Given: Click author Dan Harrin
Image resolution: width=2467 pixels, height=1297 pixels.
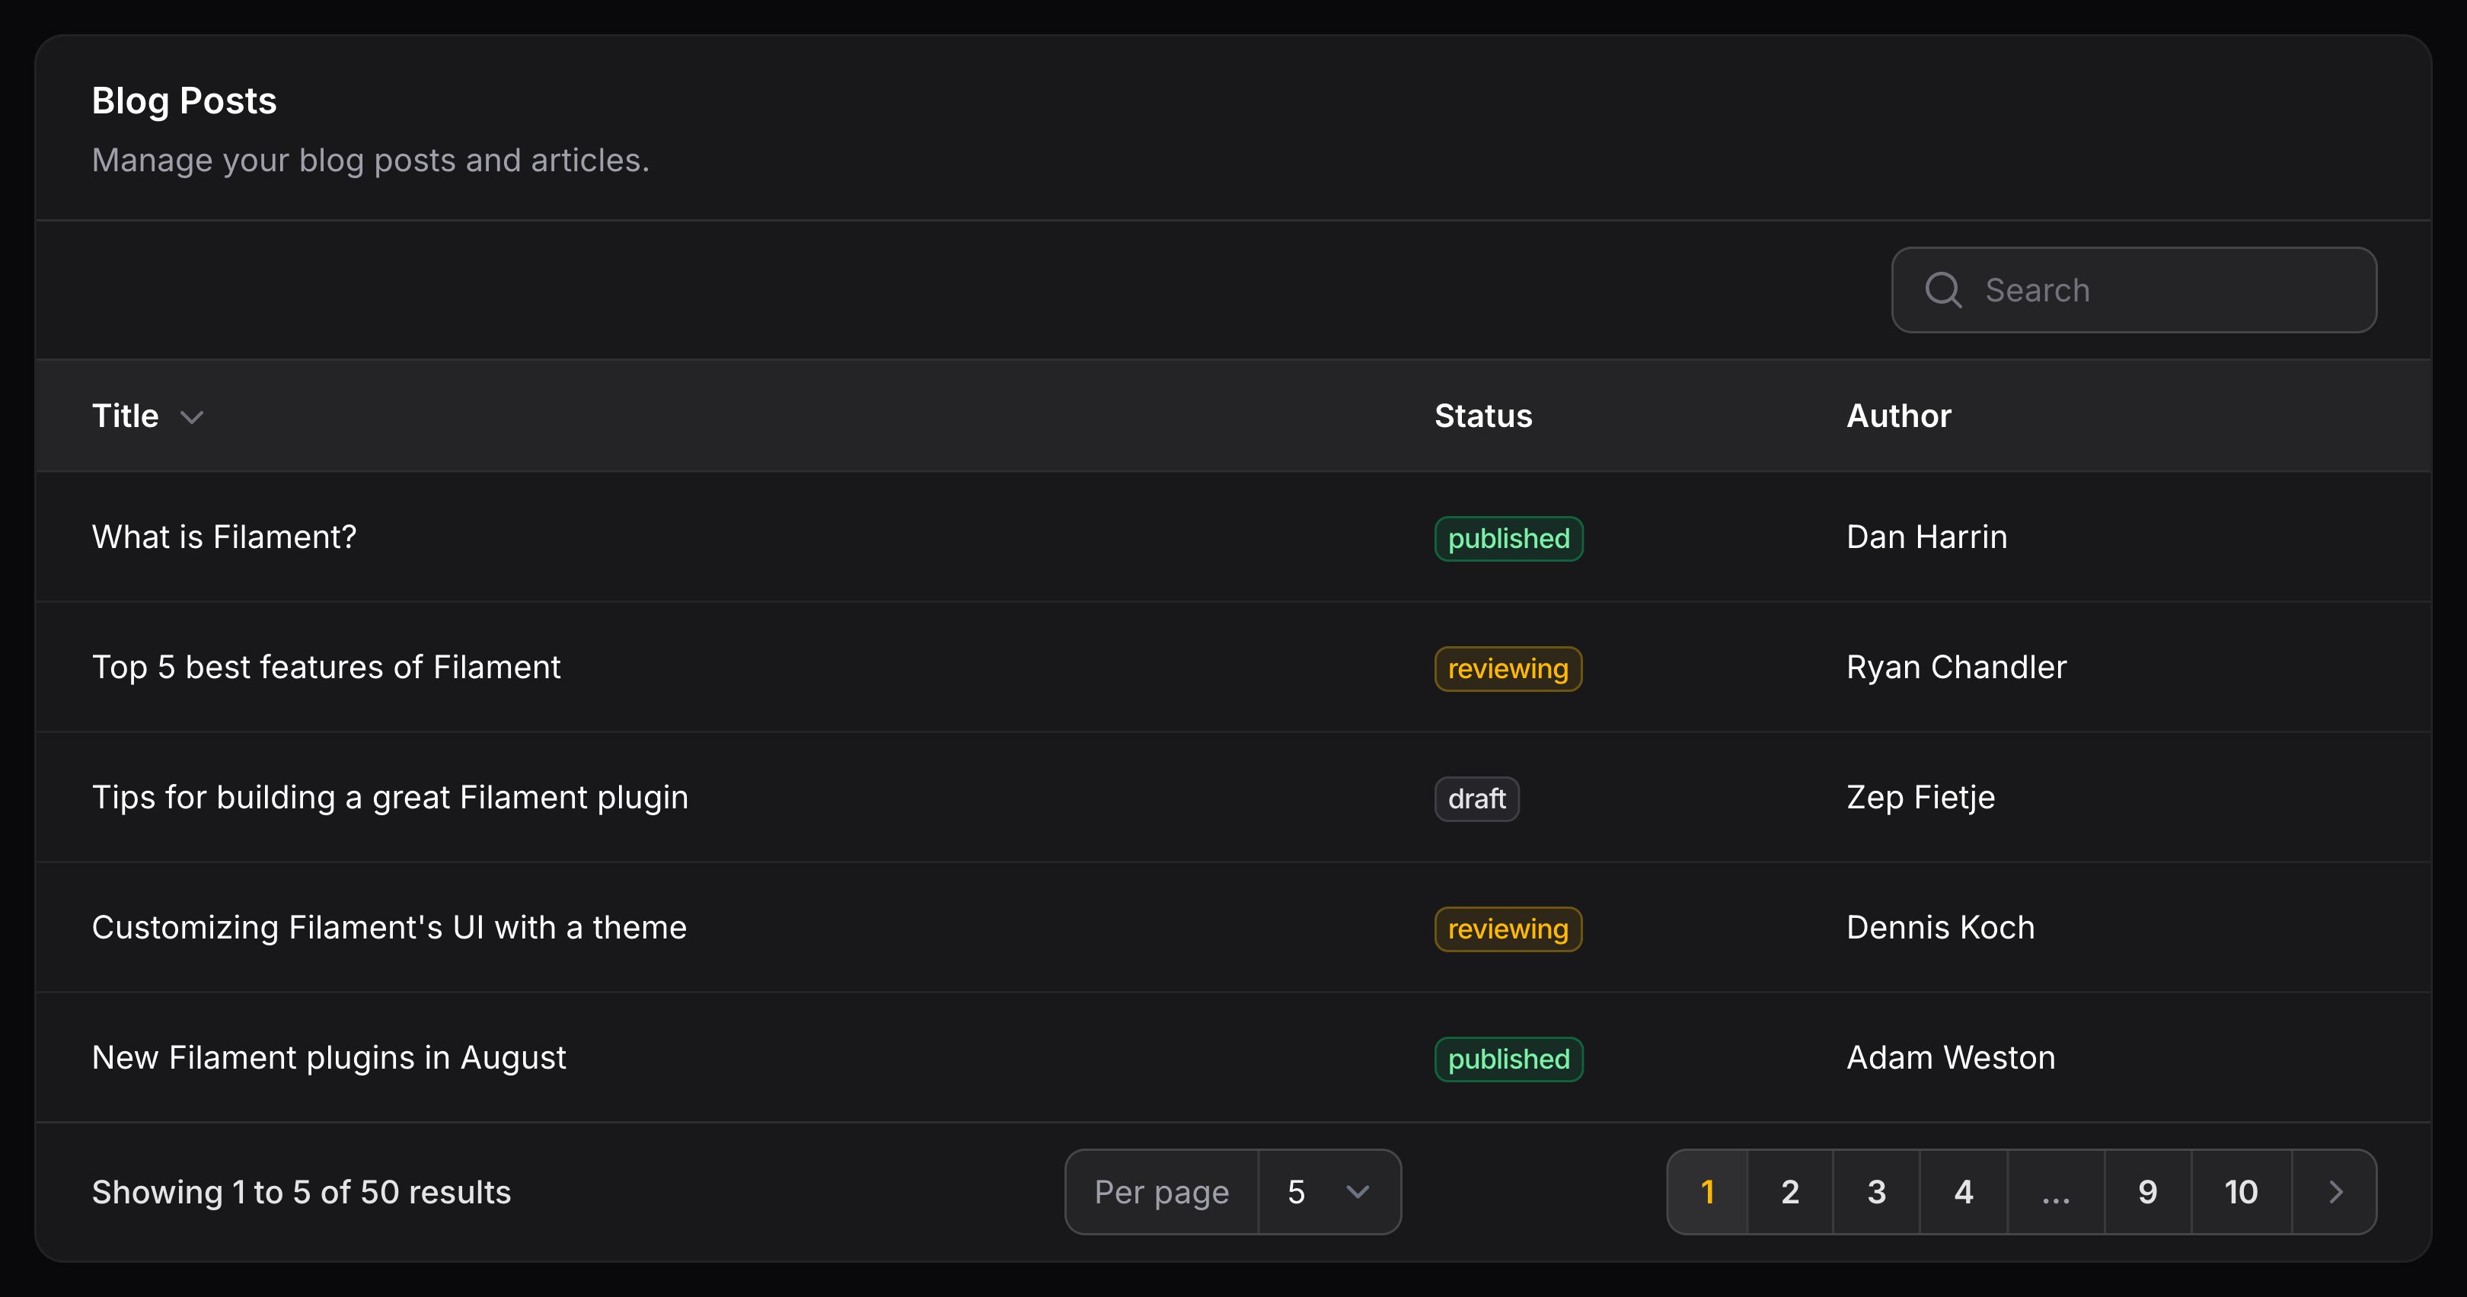Looking at the screenshot, I should click(x=1927, y=537).
